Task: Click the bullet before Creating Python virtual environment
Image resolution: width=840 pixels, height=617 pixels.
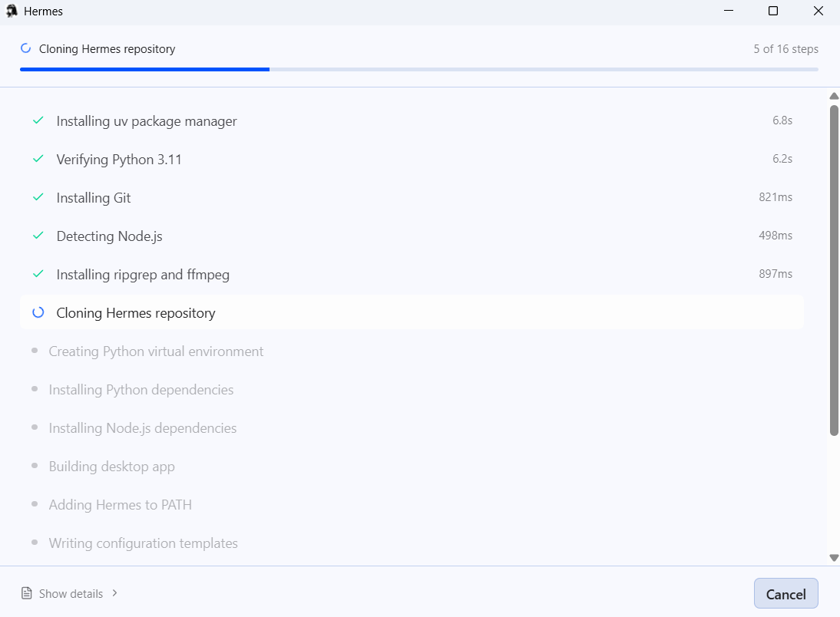Action: [x=35, y=351]
